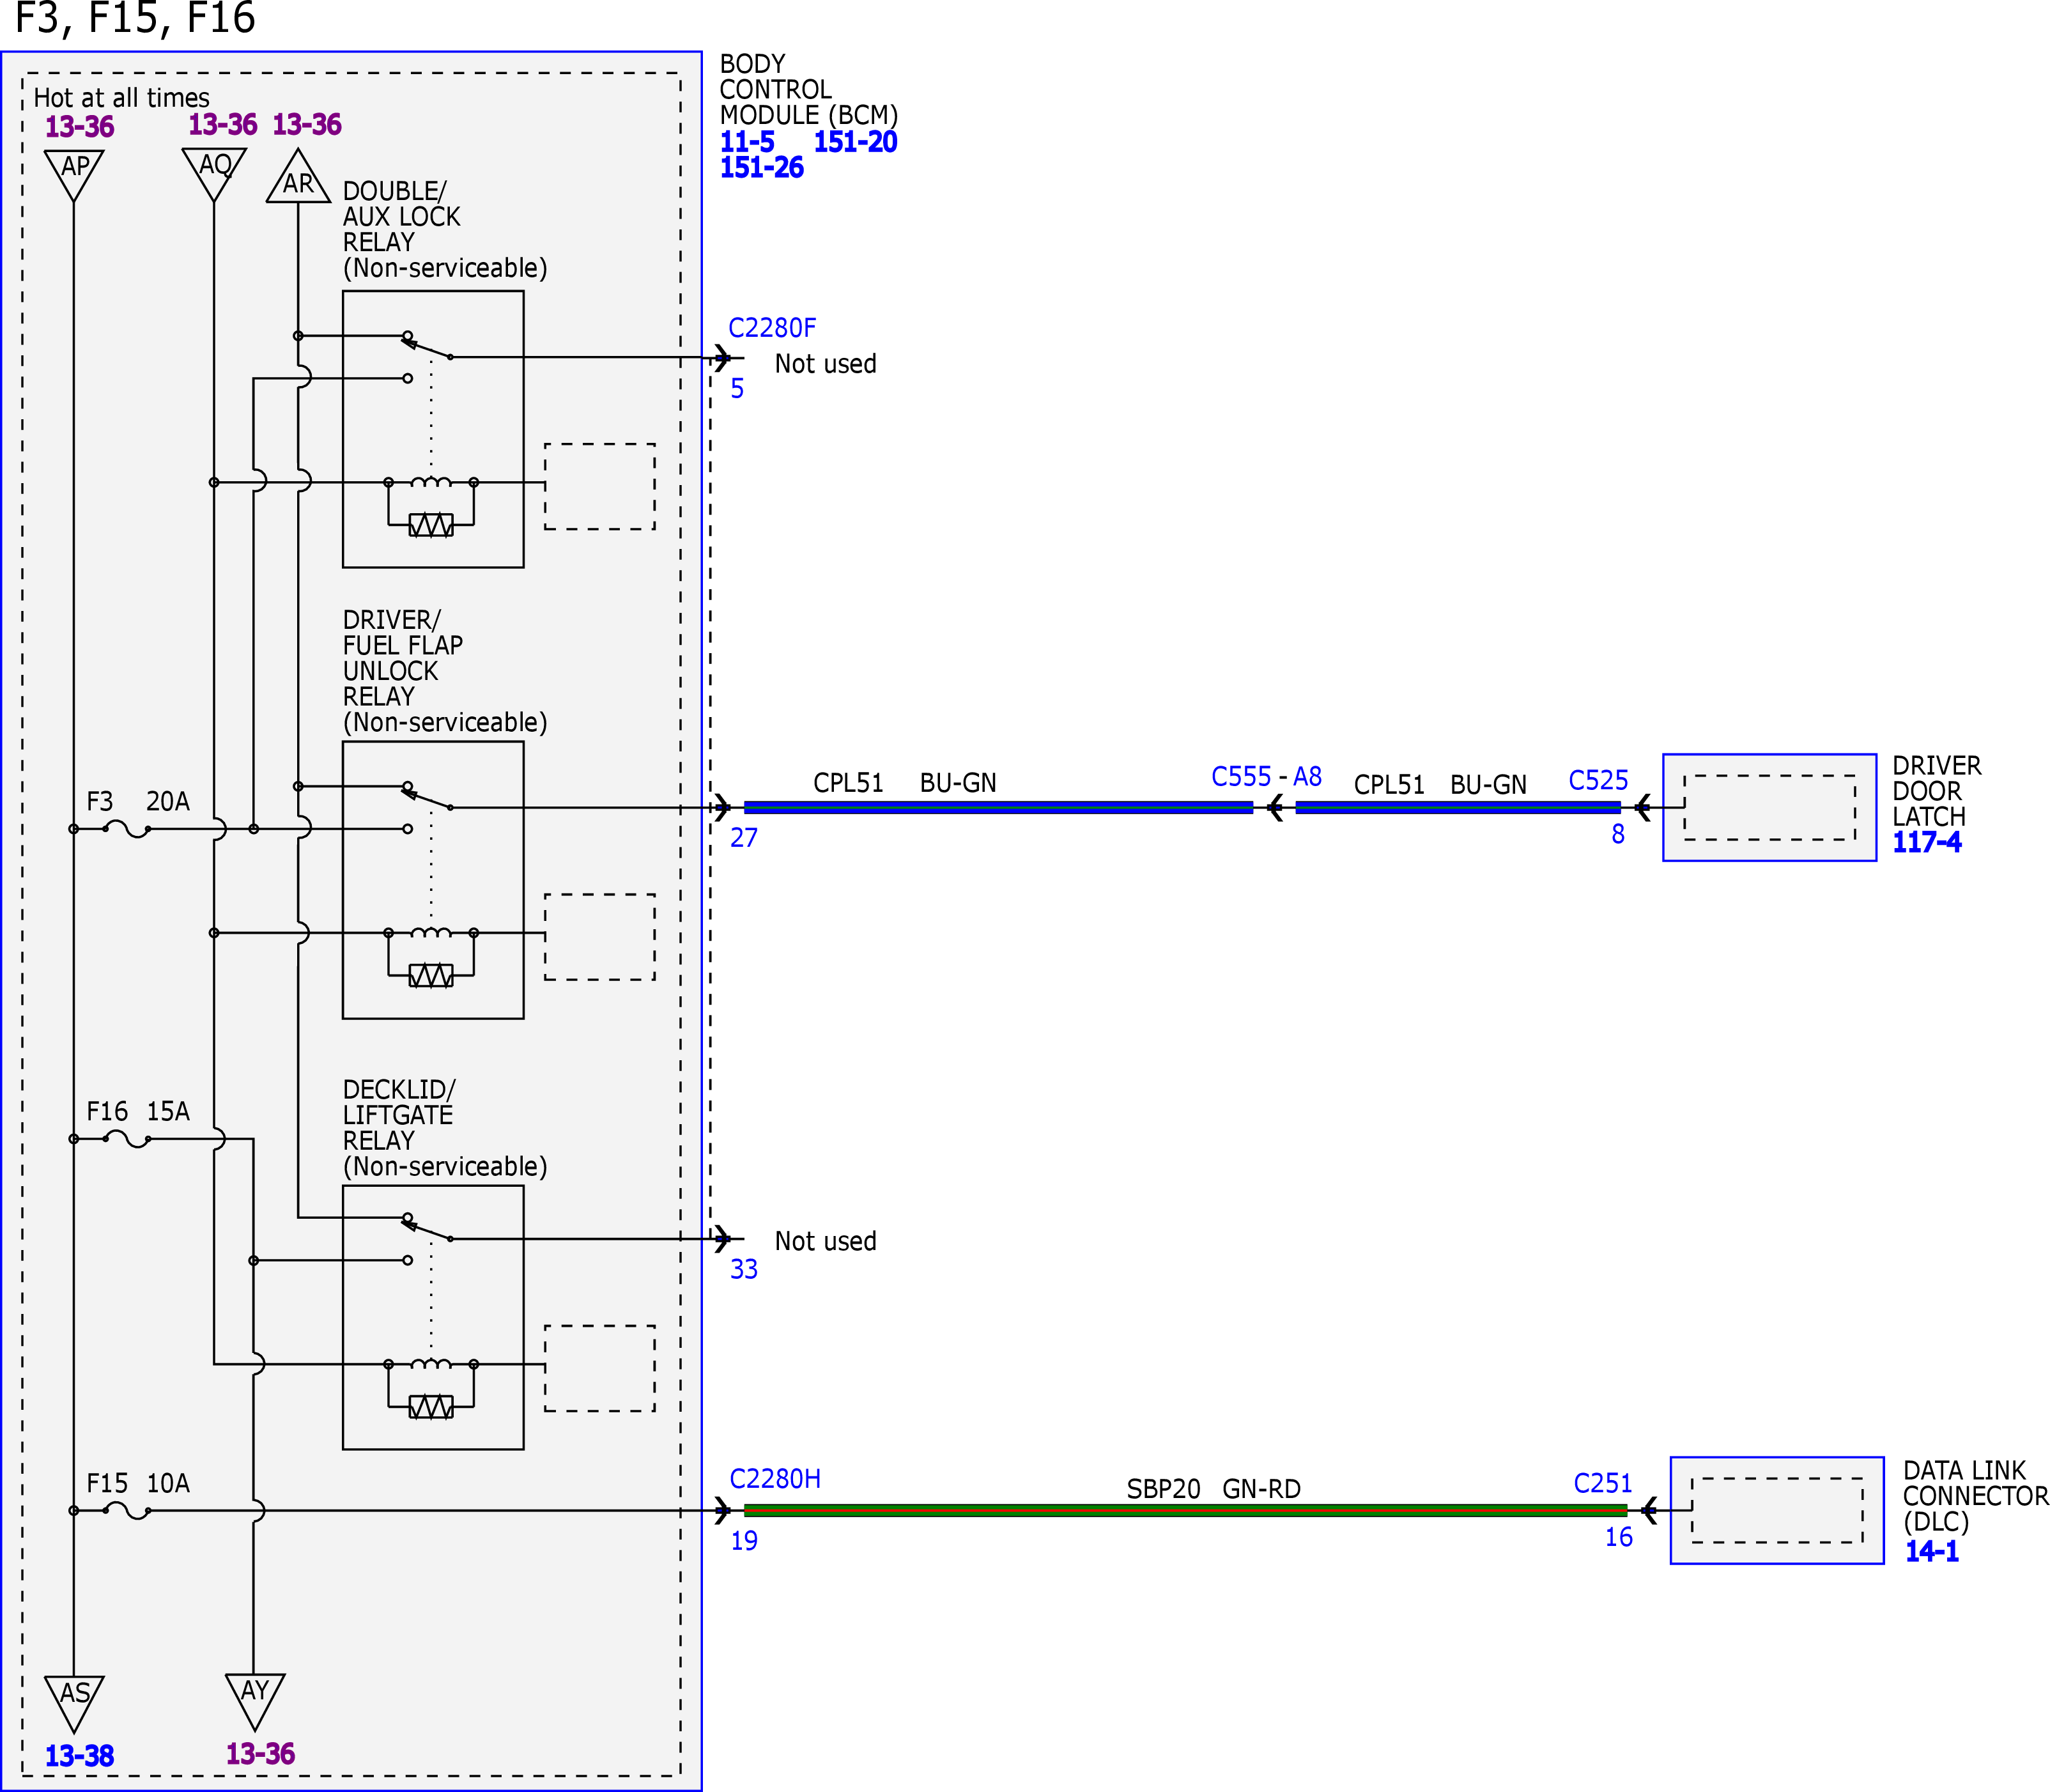Viewport: 2050px width, 1792px height.
Task: Click pin number 27 on C2280F
Action: coord(744,838)
